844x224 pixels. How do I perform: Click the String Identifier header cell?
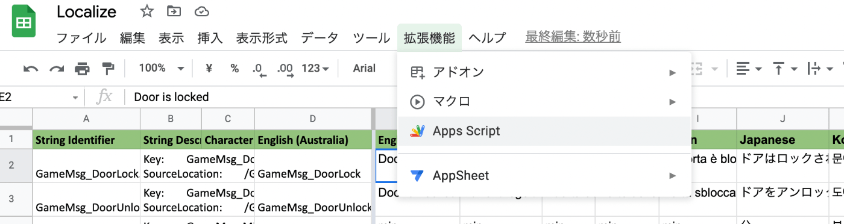coord(86,140)
